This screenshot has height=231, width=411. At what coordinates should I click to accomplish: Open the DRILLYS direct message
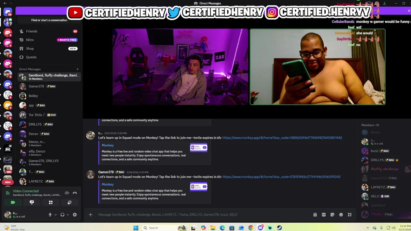[x=49, y=124]
